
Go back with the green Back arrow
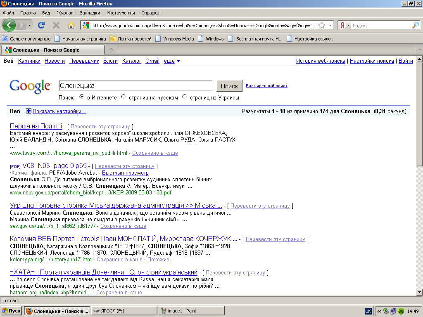click(x=9, y=25)
